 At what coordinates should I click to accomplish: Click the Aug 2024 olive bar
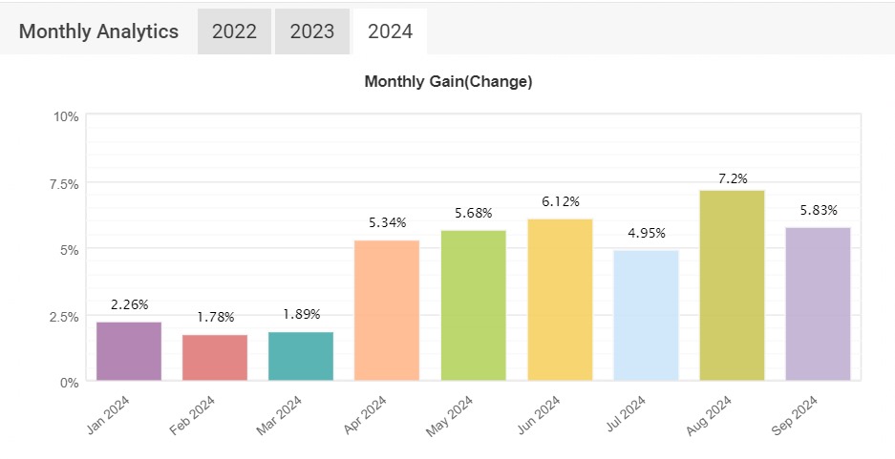pos(732,285)
